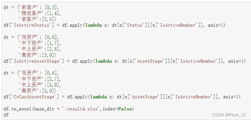Click df.to_excel call
251x120 pixels.
[18, 109]
